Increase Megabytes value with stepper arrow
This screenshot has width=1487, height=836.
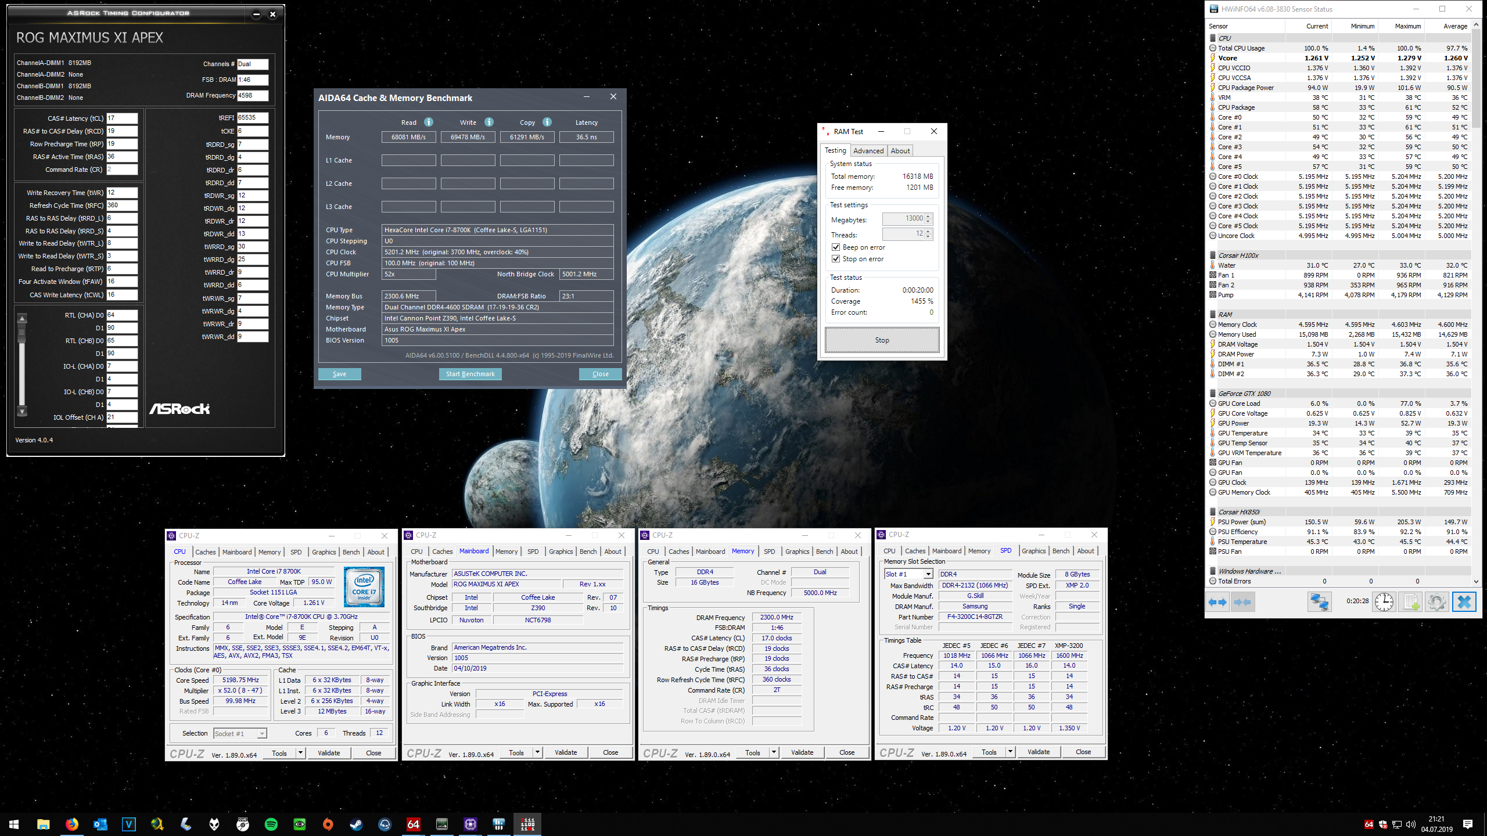928,216
